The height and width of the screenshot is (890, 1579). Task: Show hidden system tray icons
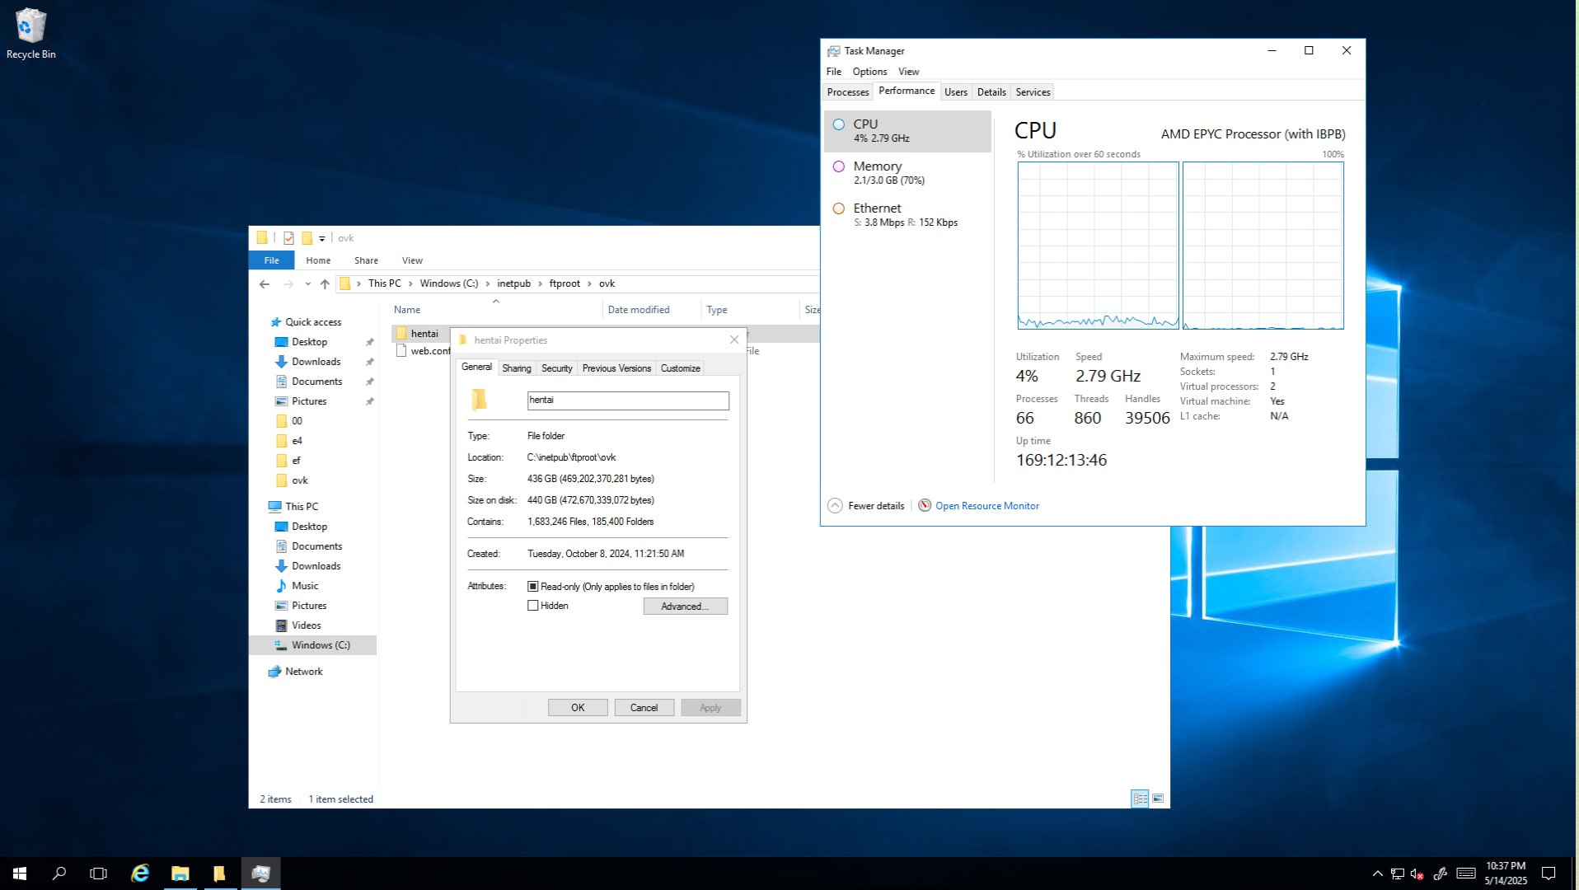pos(1377,874)
